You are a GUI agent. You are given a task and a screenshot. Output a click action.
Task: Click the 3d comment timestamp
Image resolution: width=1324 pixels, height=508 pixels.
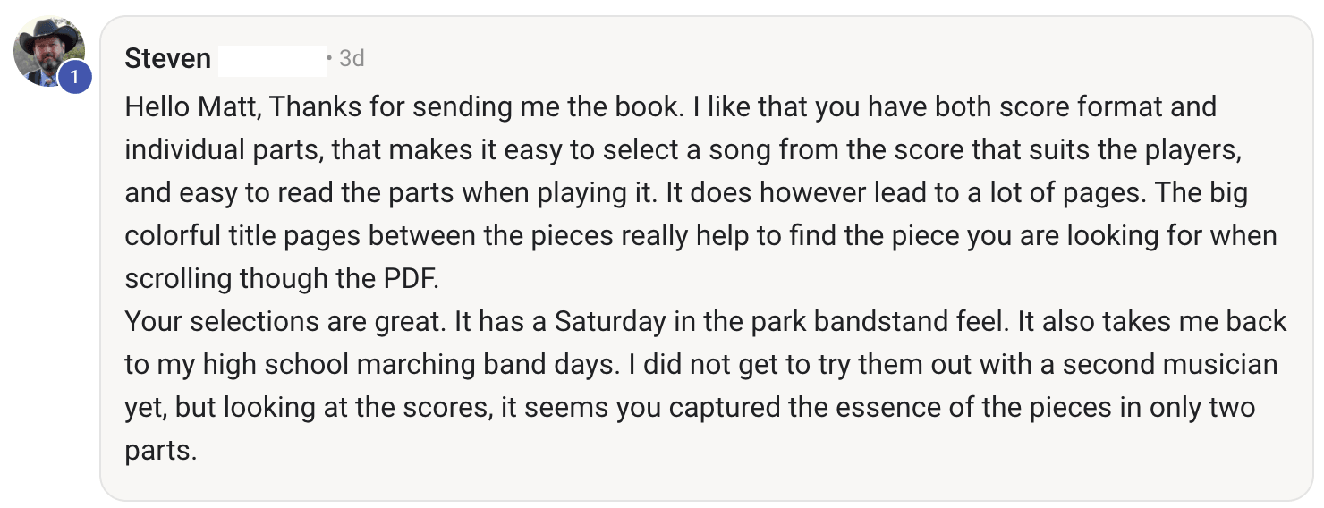pyautogui.click(x=352, y=59)
